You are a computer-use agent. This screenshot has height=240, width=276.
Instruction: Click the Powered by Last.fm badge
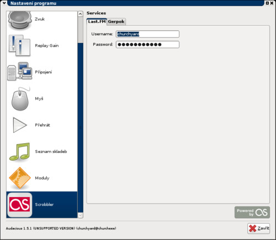click(252, 212)
